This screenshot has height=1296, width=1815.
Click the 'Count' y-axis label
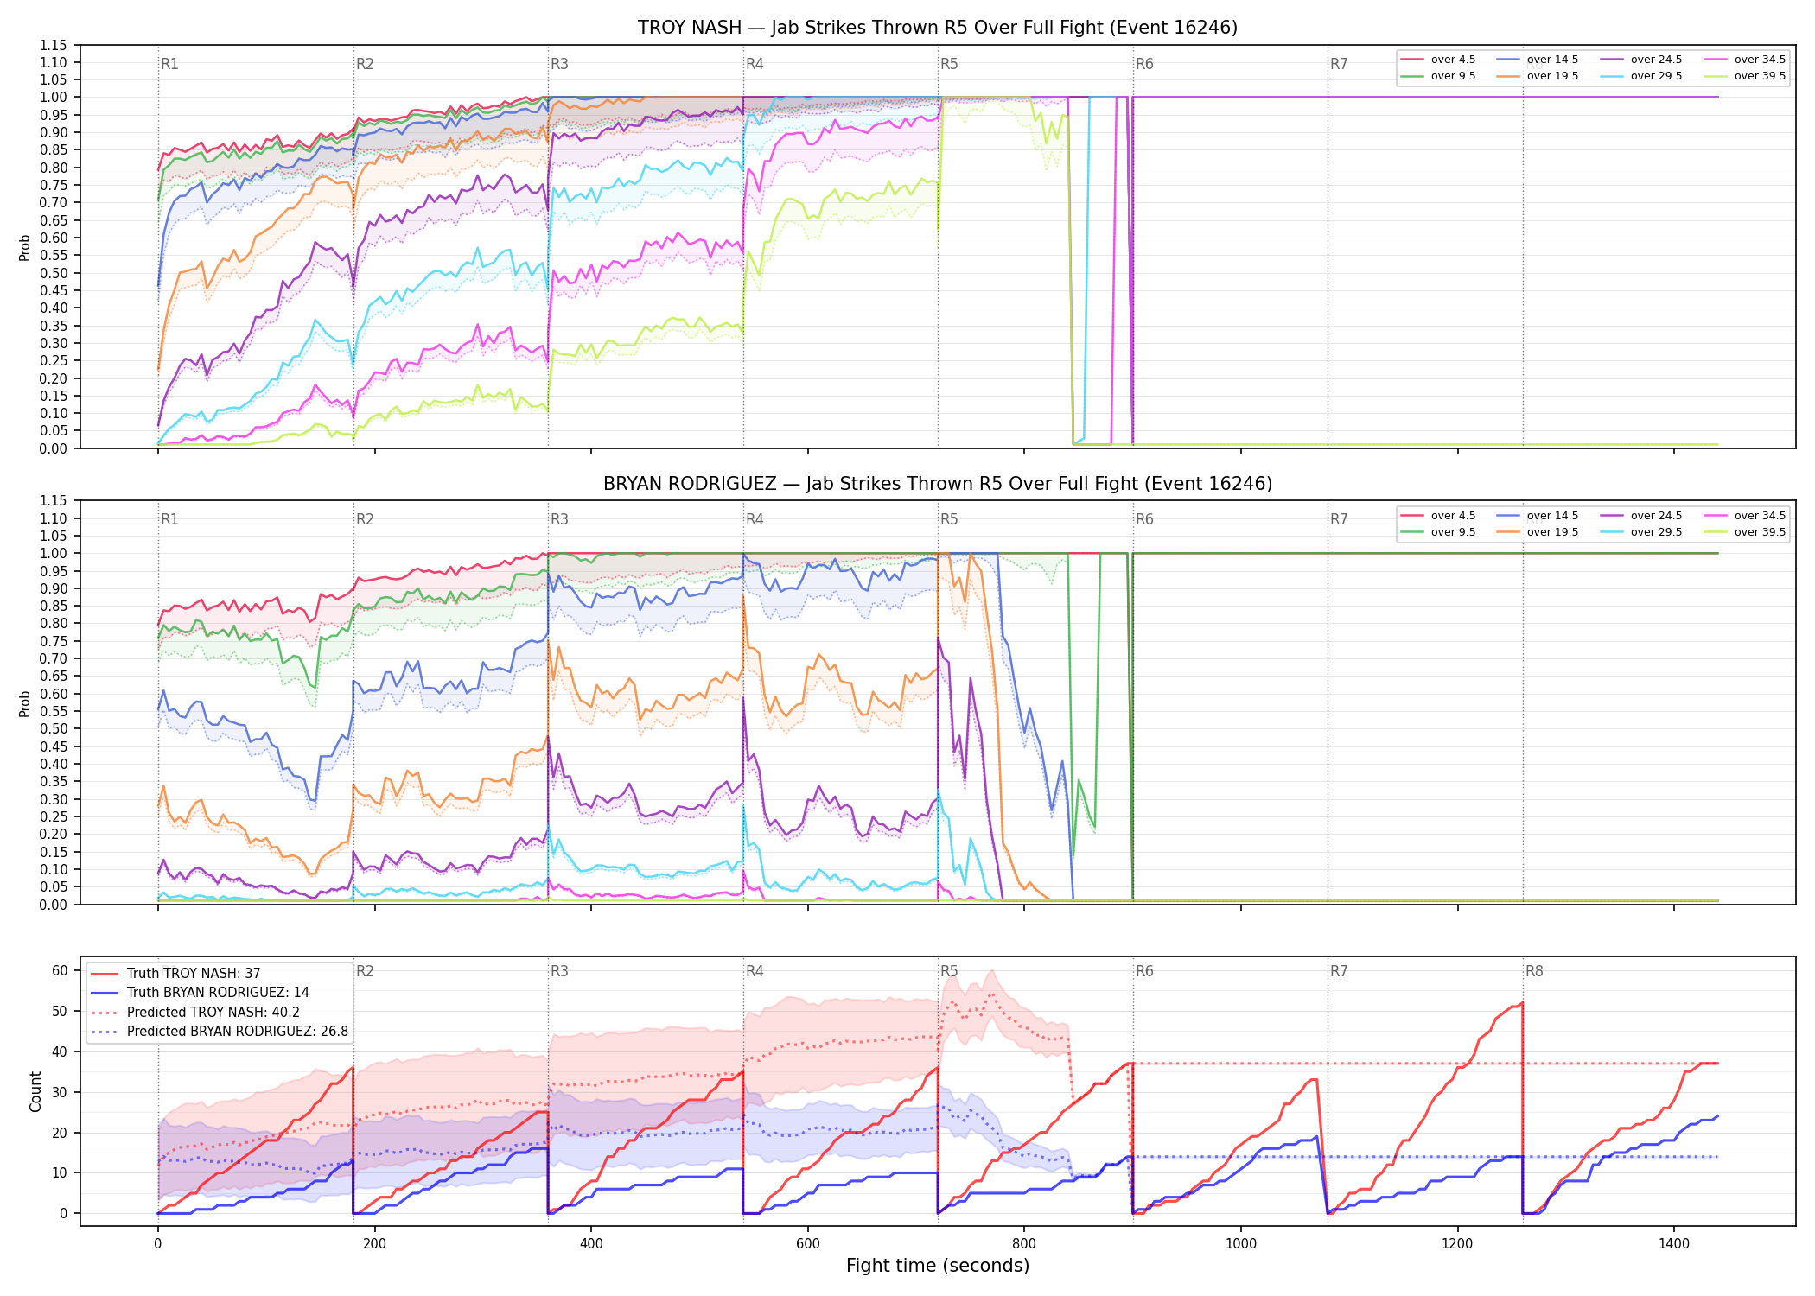(35, 1091)
